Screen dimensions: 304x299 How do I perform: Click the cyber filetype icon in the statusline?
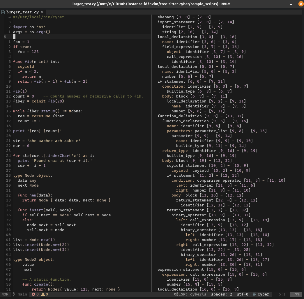pyautogui.click(x=254, y=294)
